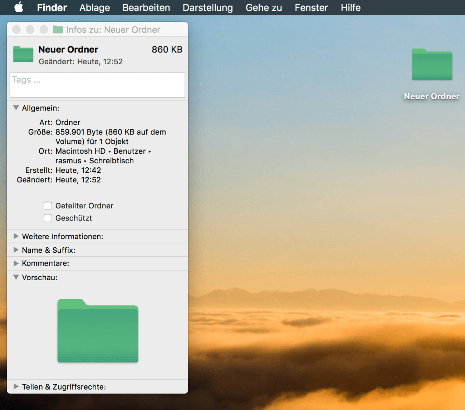Open the Apple menu
Viewport: 465px width, 410px height.
tap(19, 7)
